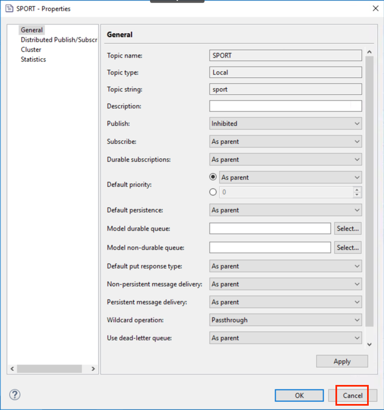Click the Topic type field showing Local
This screenshot has height=410, width=384.
coord(285,72)
